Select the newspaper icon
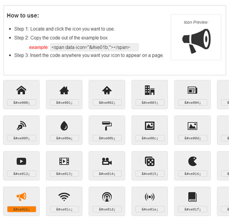This screenshot has width=229, height=220. (192, 90)
